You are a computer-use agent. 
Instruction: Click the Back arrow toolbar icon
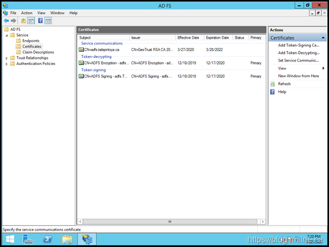click(6, 21)
